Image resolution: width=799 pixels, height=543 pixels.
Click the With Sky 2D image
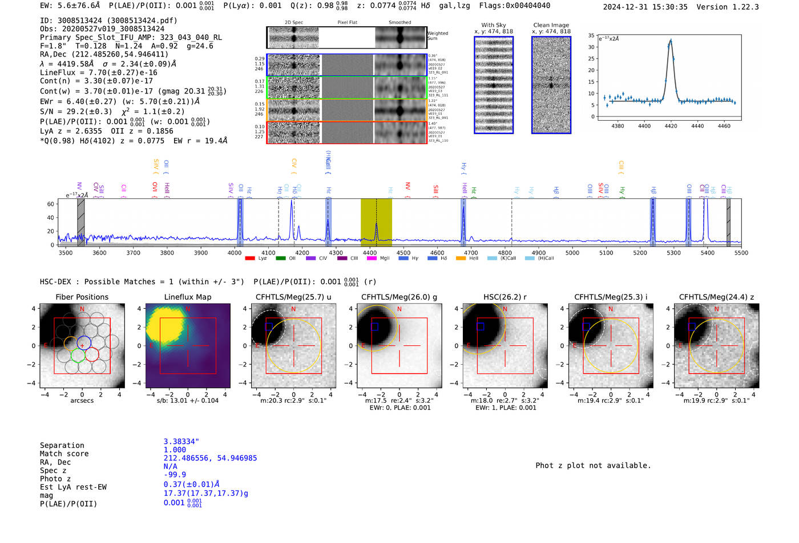point(494,85)
